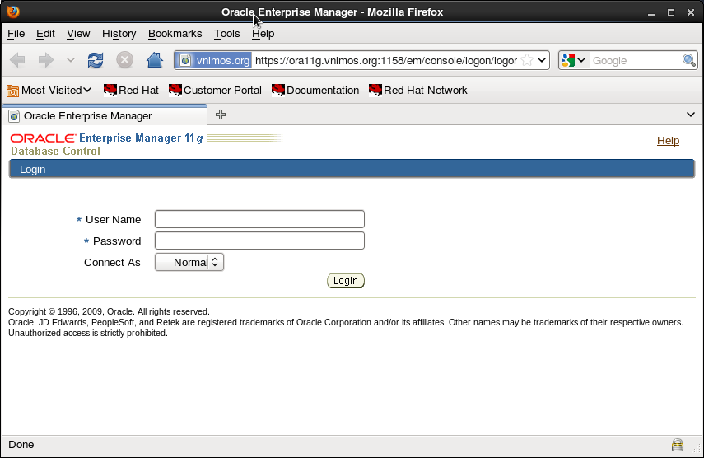Reload the current page

coord(96,59)
